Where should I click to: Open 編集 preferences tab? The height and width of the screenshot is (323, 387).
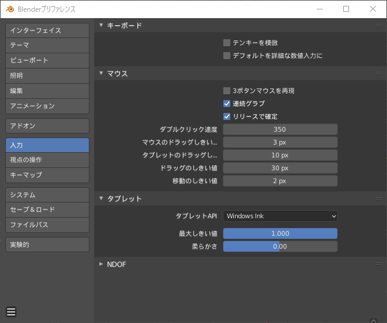47,91
